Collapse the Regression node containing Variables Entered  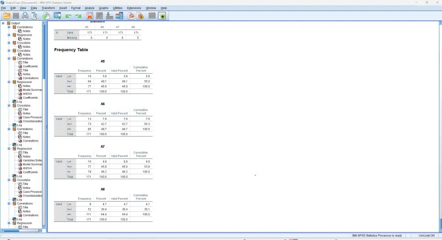point(9,149)
